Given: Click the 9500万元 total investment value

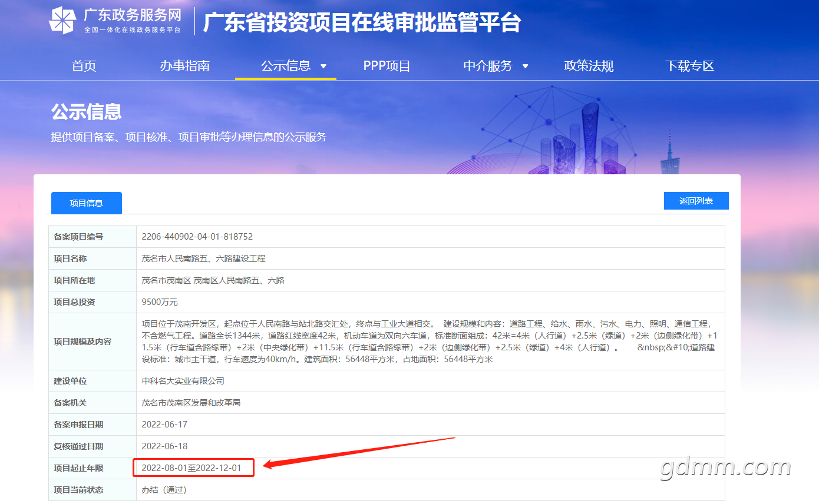Looking at the screenshot, I should tap(160, 302).
